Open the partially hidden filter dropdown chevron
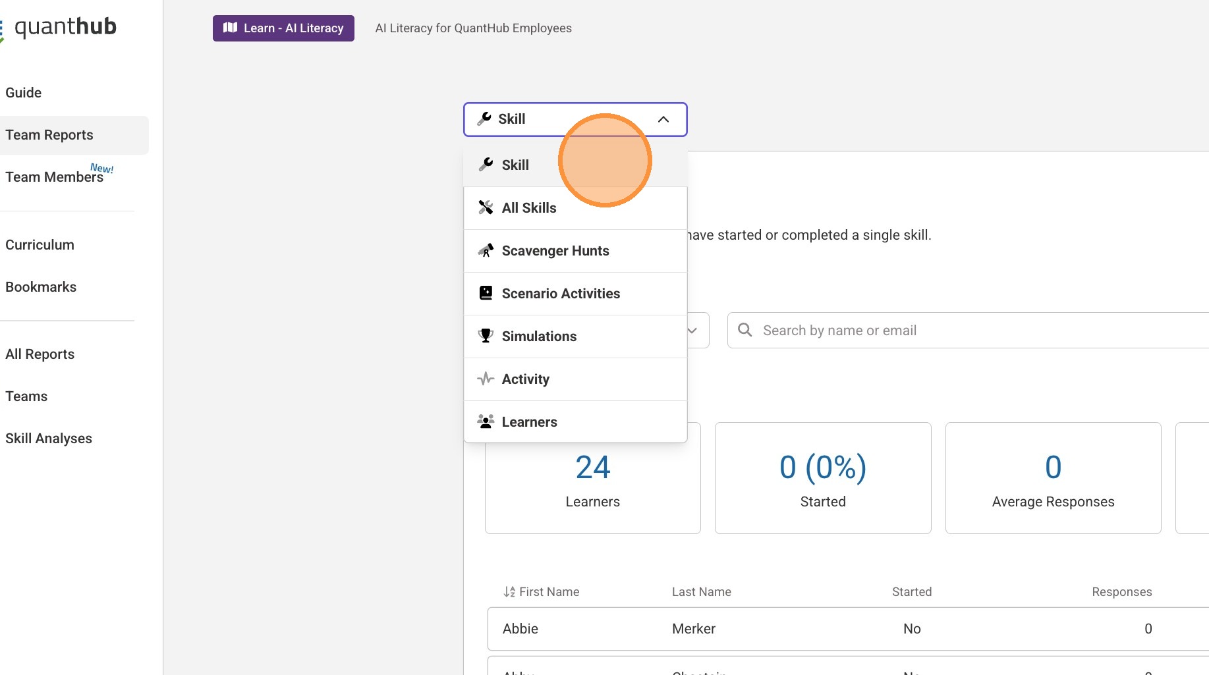Image resolution: width=1209 pixels, height=675 pixels. point(692,331)
